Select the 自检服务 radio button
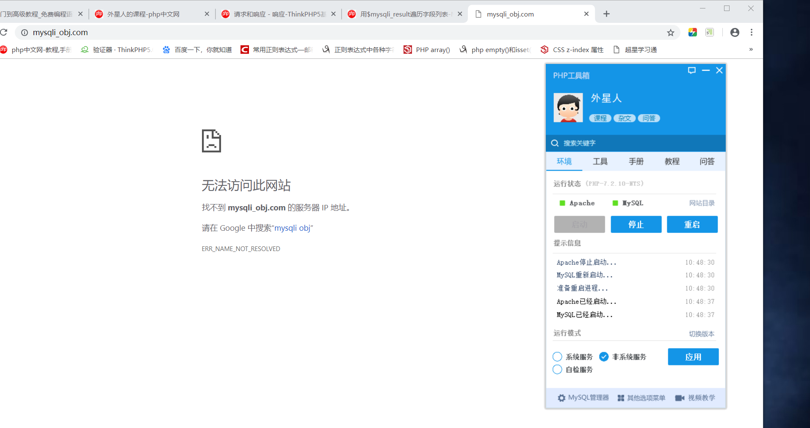Image resolution: width=810 pixels, height=428 pixels. coord(557,369)
